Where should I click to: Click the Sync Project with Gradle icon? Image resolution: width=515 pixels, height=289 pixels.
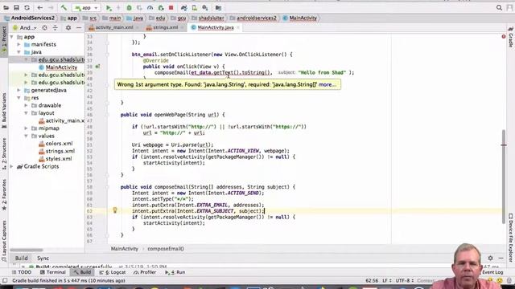(184, 7)
